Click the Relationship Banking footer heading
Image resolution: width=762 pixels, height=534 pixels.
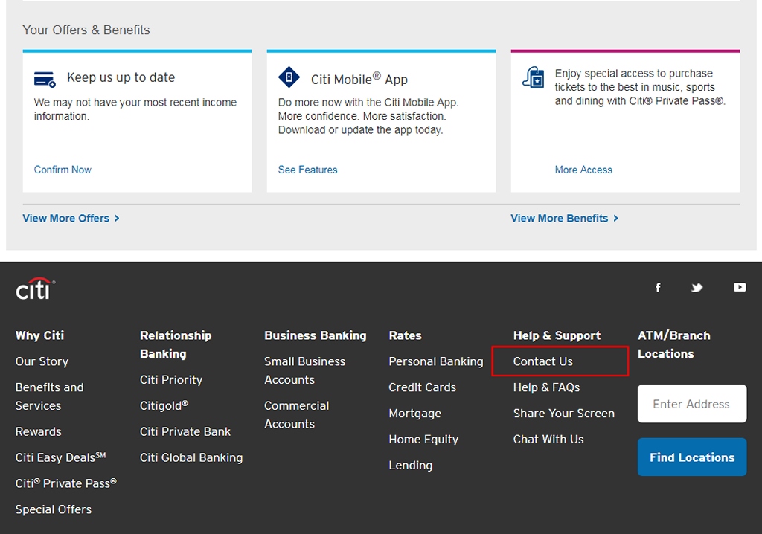tap(176, 344)
